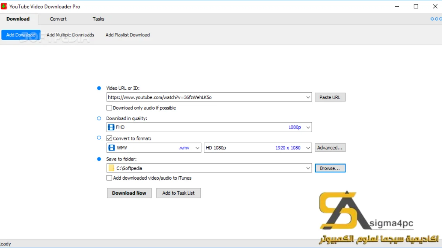The height and width of the screenshot is (248, 442).
Task: Select Add Download sub-tab
Action: (21, 35)
